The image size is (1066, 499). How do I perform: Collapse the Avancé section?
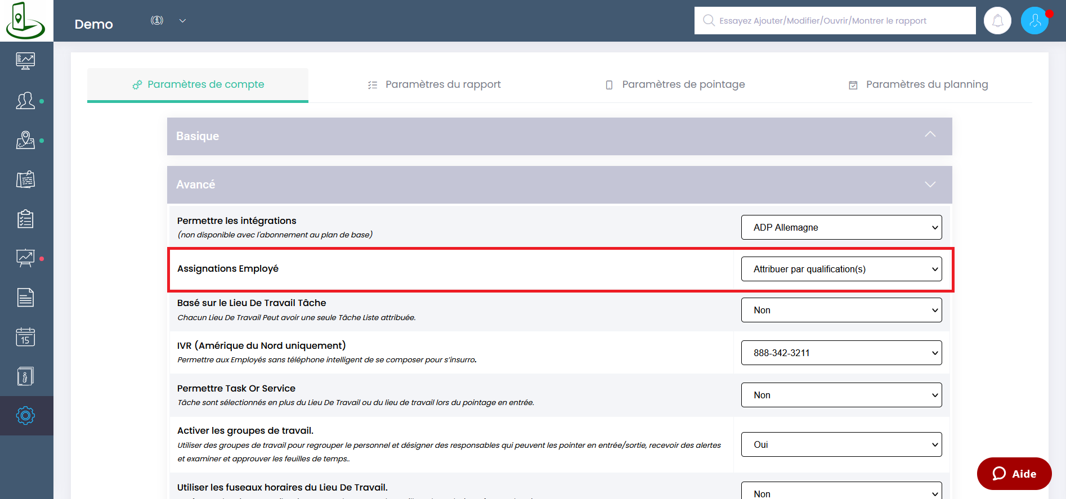tap(559, 185)
